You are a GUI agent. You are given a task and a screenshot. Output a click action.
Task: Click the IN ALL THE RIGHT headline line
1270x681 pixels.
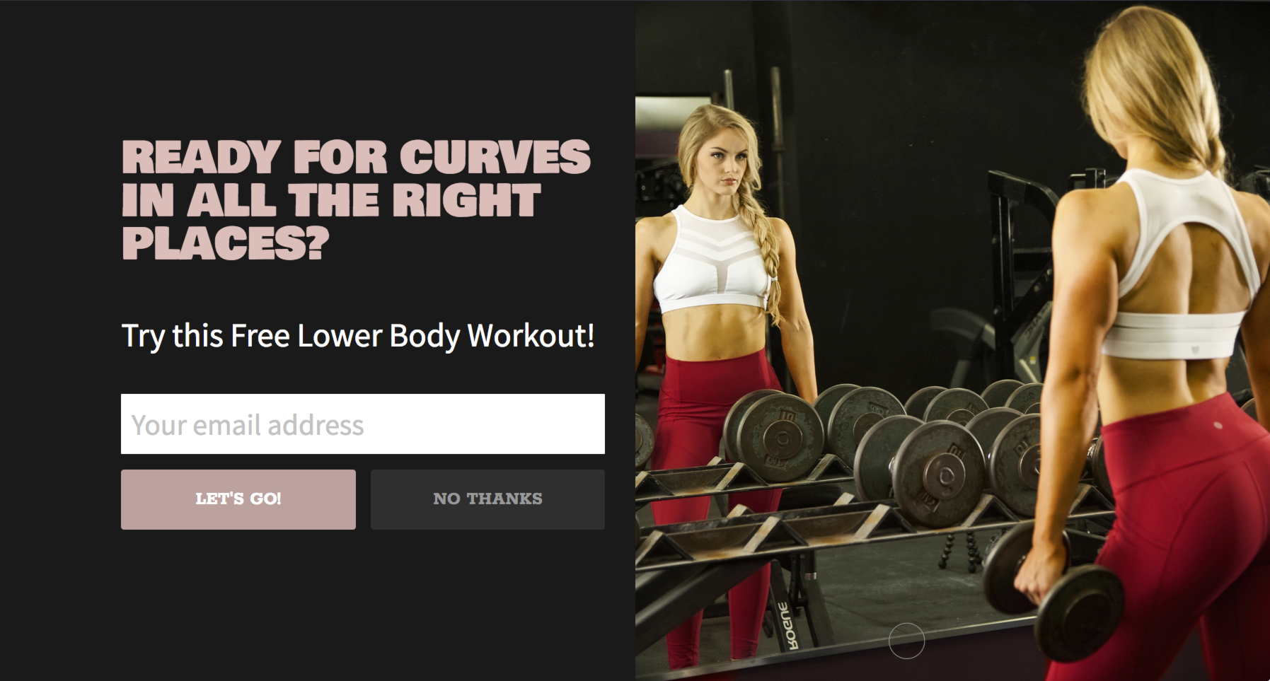pos(331,200)
